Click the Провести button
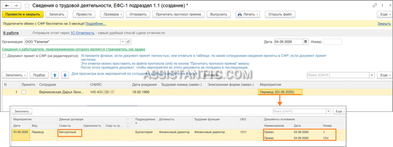 [84, 14]
